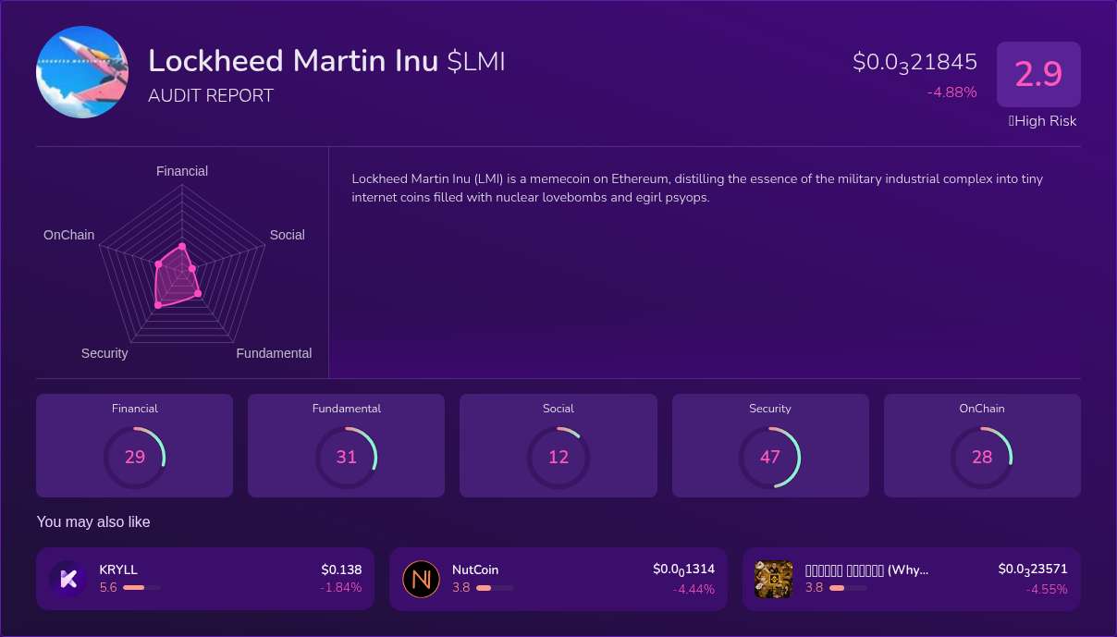
Task: Click the token description paragraph
Action: pos(697,188)
